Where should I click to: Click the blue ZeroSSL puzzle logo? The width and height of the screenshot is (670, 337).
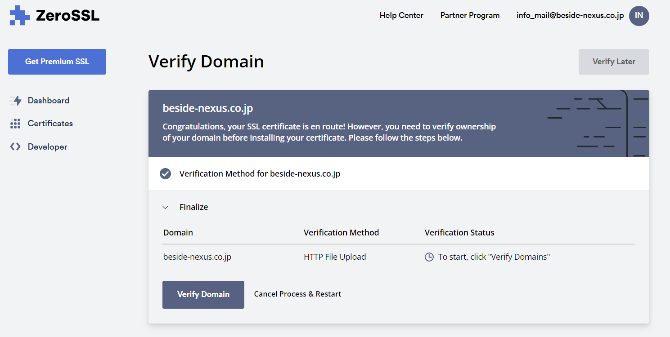point(19,15)
